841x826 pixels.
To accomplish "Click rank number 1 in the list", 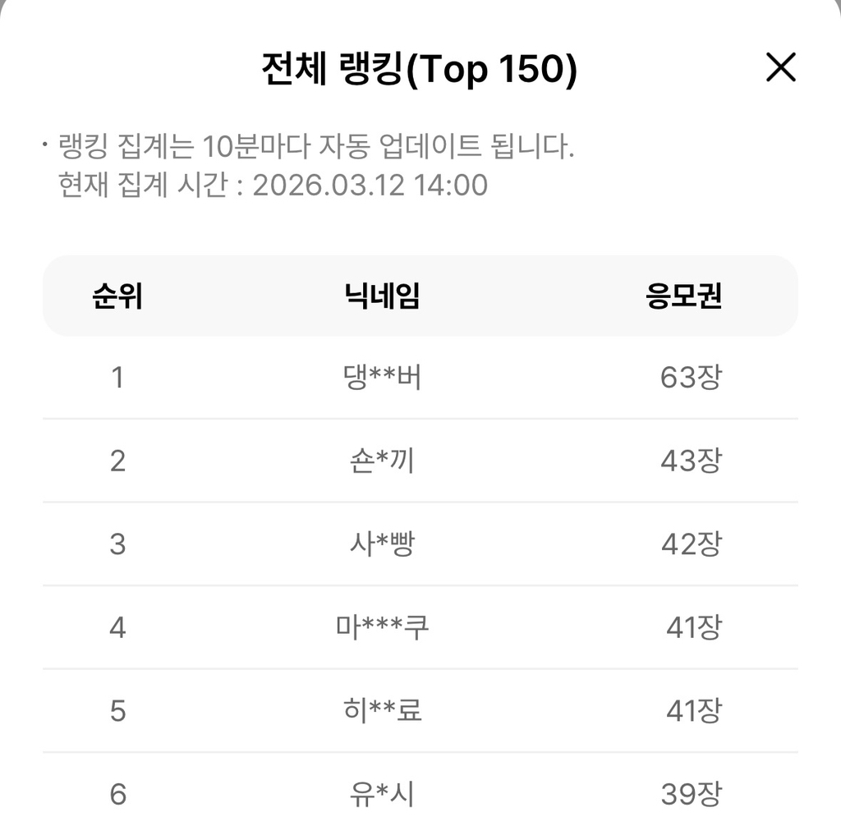I will pos(117,378).
